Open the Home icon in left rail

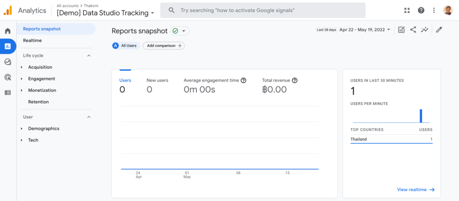click(8, 31)
